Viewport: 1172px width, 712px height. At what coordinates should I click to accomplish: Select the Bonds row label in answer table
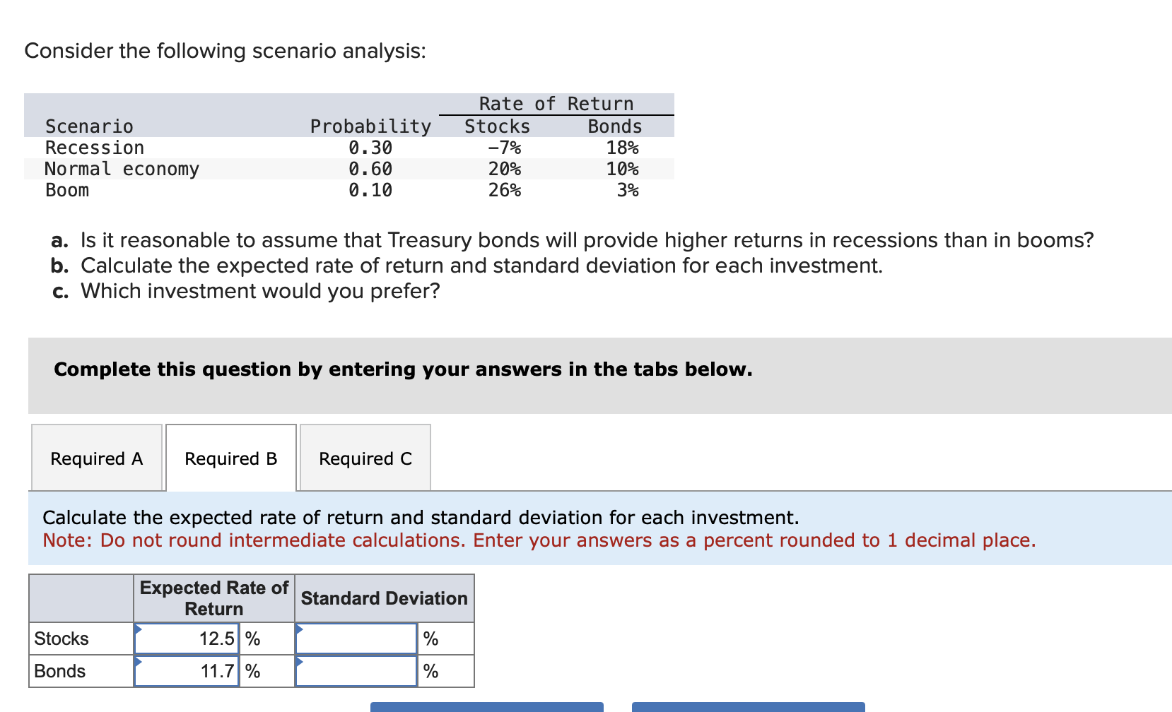coord(60,671)
